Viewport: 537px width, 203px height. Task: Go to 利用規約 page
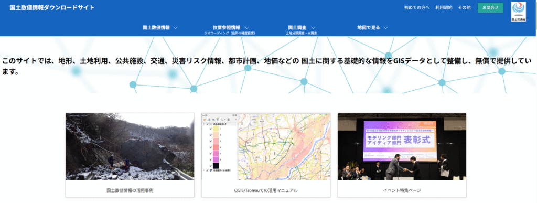point(444,7)
